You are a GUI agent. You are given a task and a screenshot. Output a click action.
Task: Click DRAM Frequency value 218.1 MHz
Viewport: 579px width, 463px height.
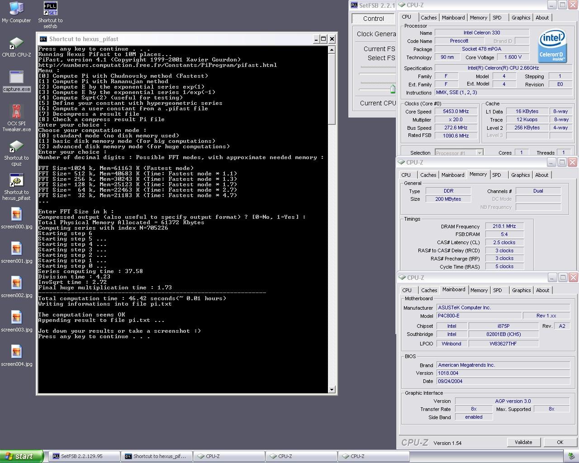[x=504, y=226]
